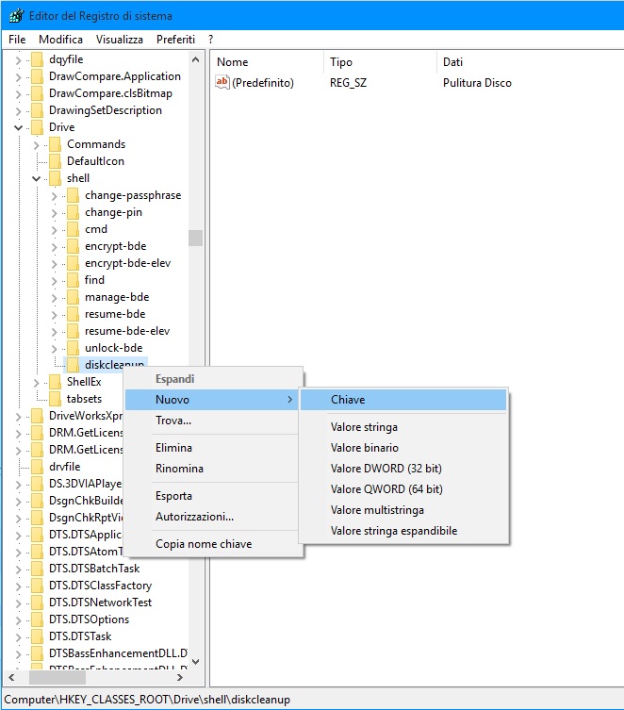Click the tree scroll-down arrow
Viewport: 624px width, 710px height.
pyautogui.click(x=195, y=662)
